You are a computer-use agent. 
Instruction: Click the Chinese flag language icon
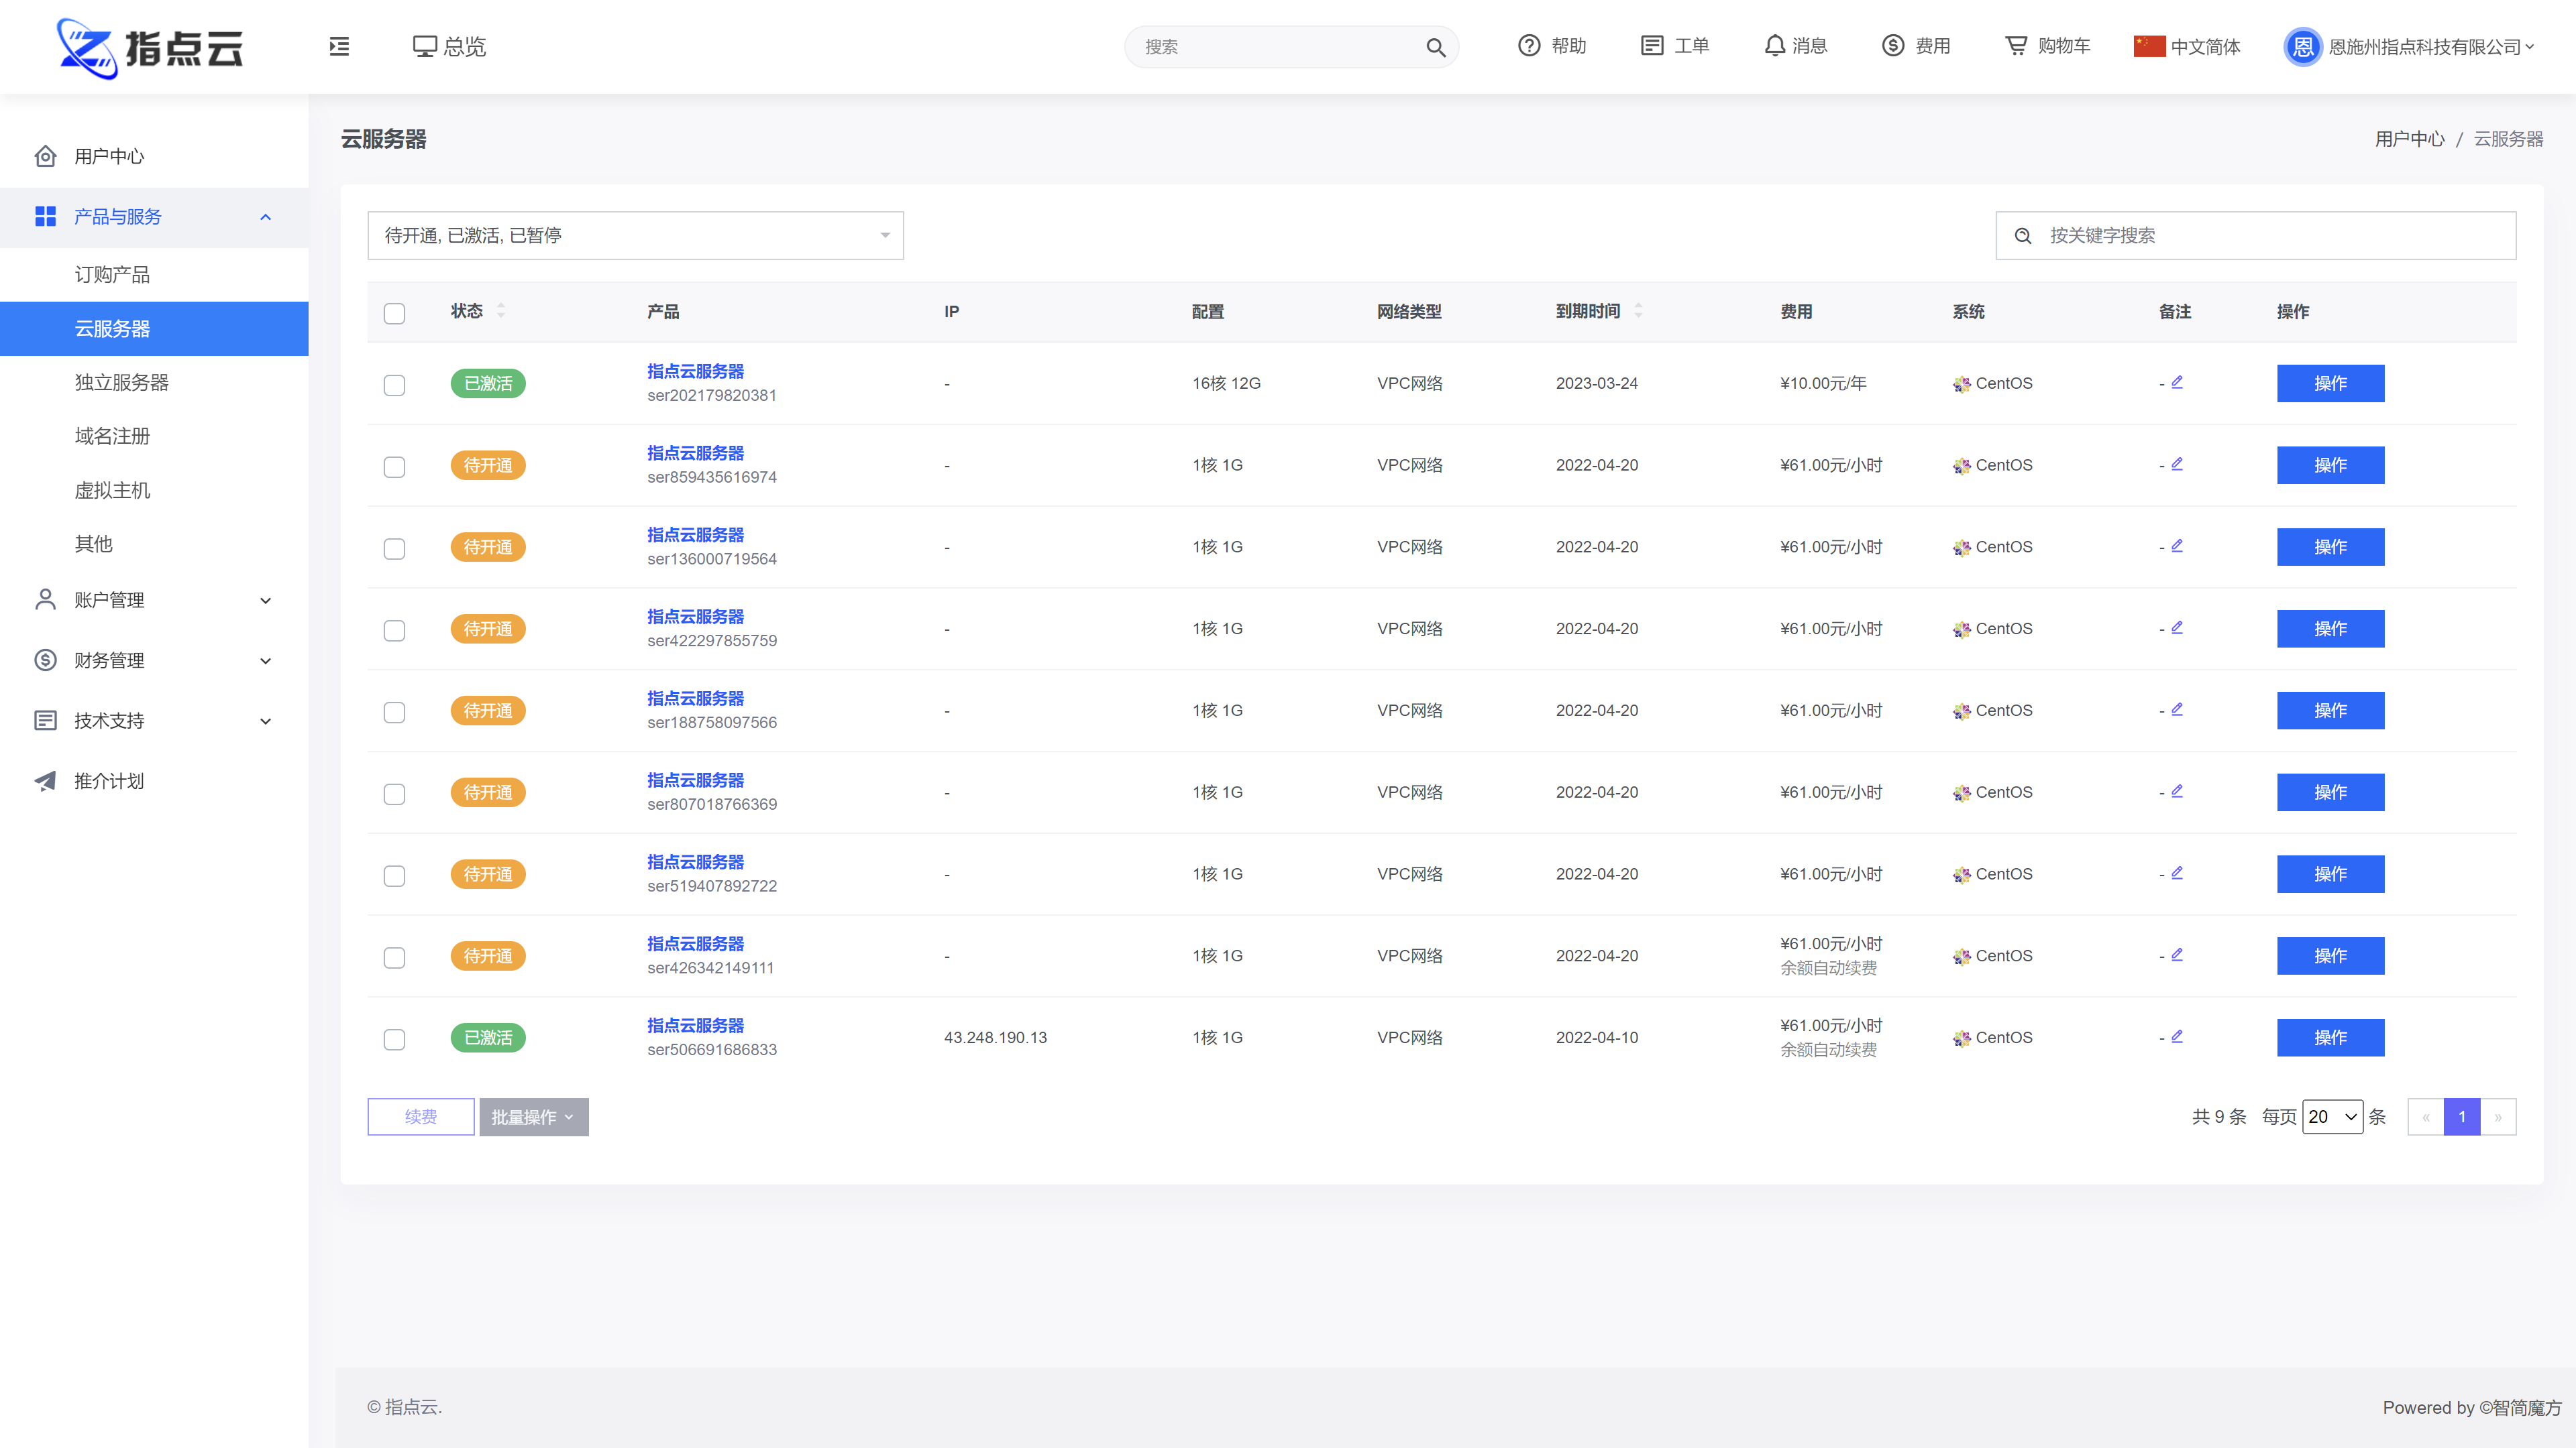[x=2149, y=46]
